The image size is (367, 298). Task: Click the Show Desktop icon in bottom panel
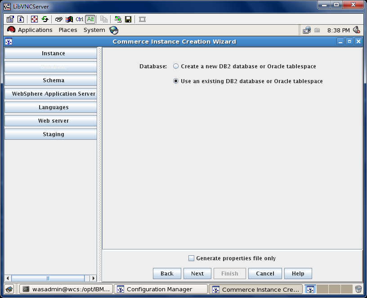[x=9, y=289]
